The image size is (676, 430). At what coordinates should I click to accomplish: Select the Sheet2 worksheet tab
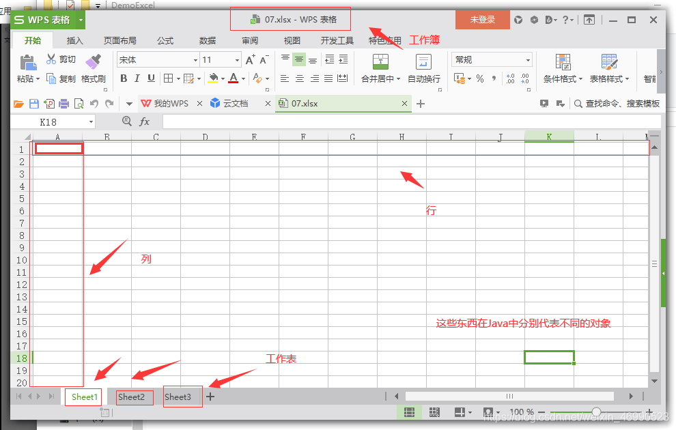pos(134,397)
